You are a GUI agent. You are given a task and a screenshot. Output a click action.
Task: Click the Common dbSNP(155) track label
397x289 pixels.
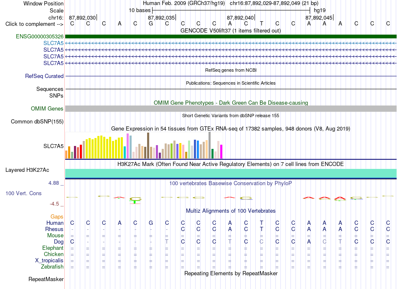point(37,121)
